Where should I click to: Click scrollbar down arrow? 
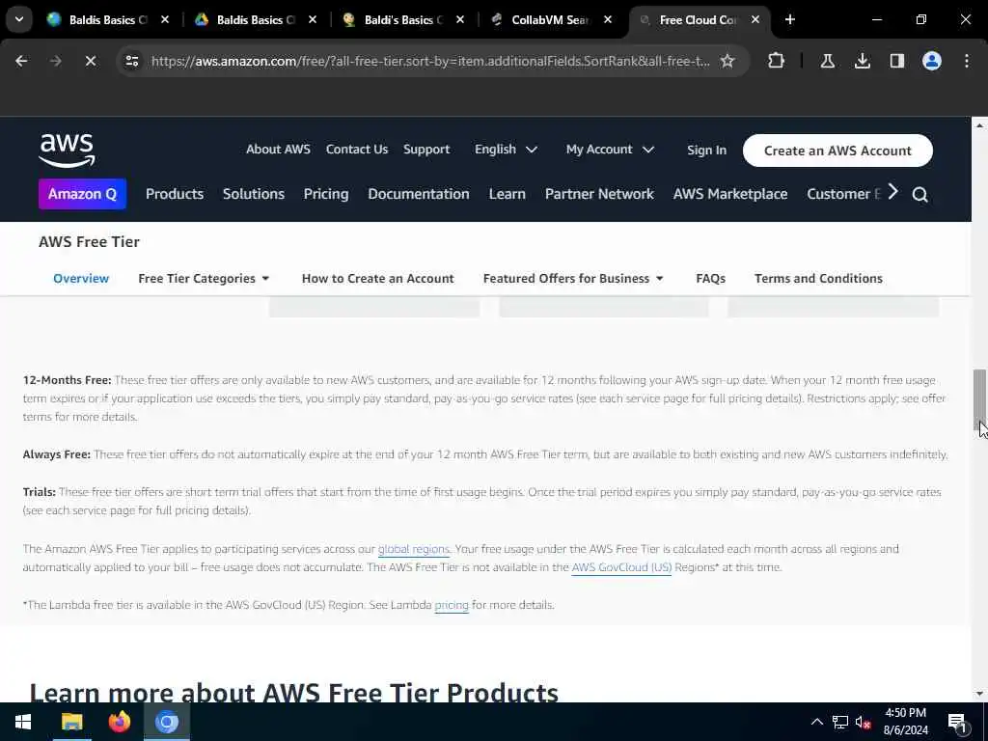point(979,693)
